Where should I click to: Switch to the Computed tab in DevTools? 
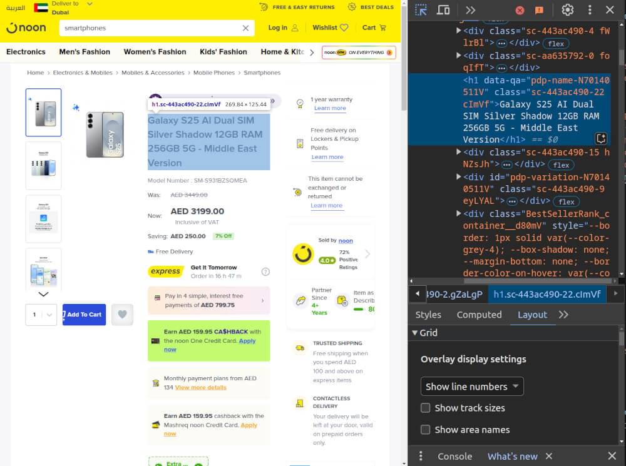pos(479,315)
